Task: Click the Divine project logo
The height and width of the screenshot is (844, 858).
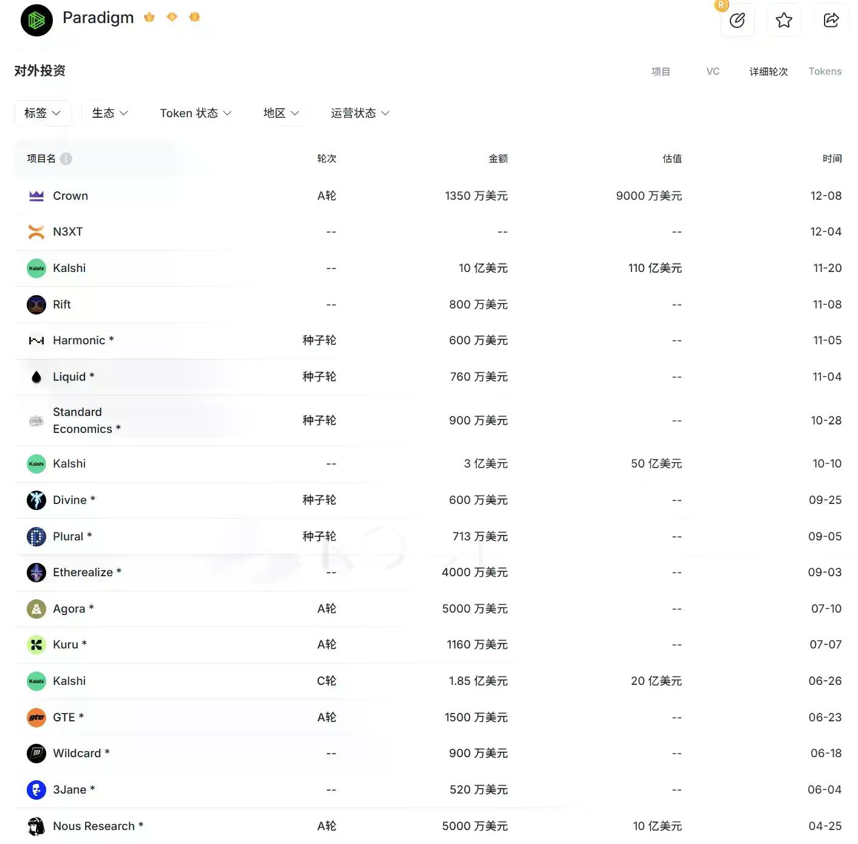Action: 36,500
